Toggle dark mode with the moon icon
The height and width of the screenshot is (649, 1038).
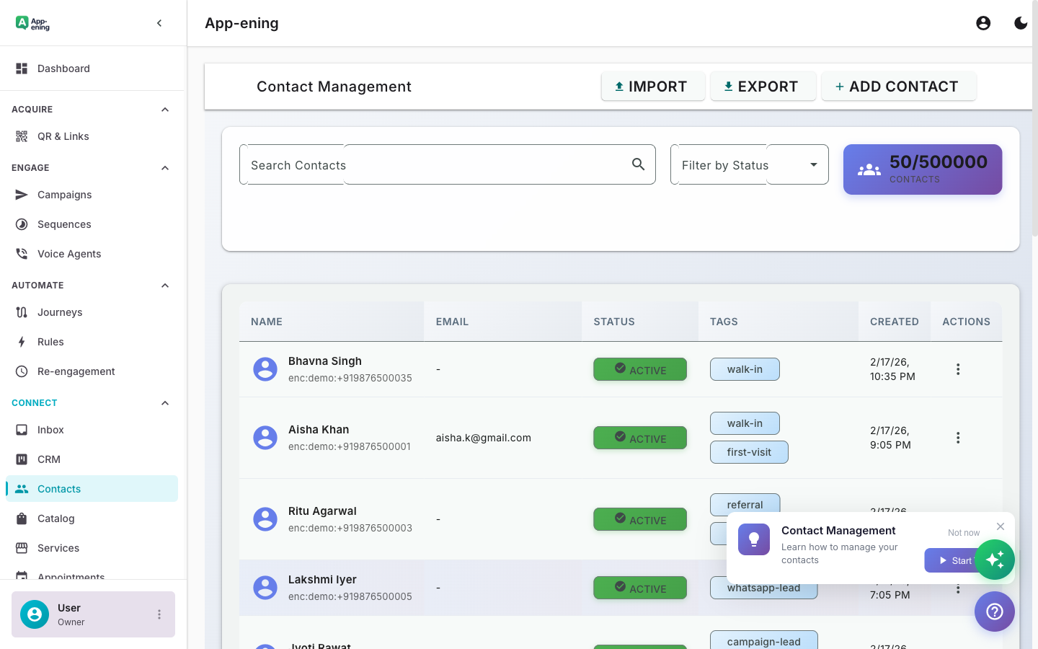1021,22
